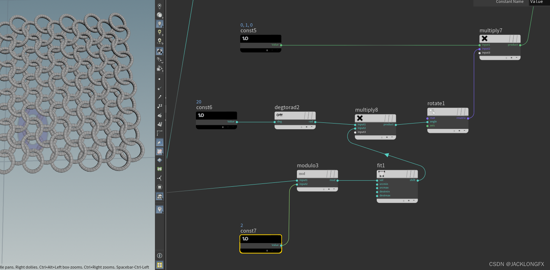Click the axis input on rotate1

(x=427, y=126)
